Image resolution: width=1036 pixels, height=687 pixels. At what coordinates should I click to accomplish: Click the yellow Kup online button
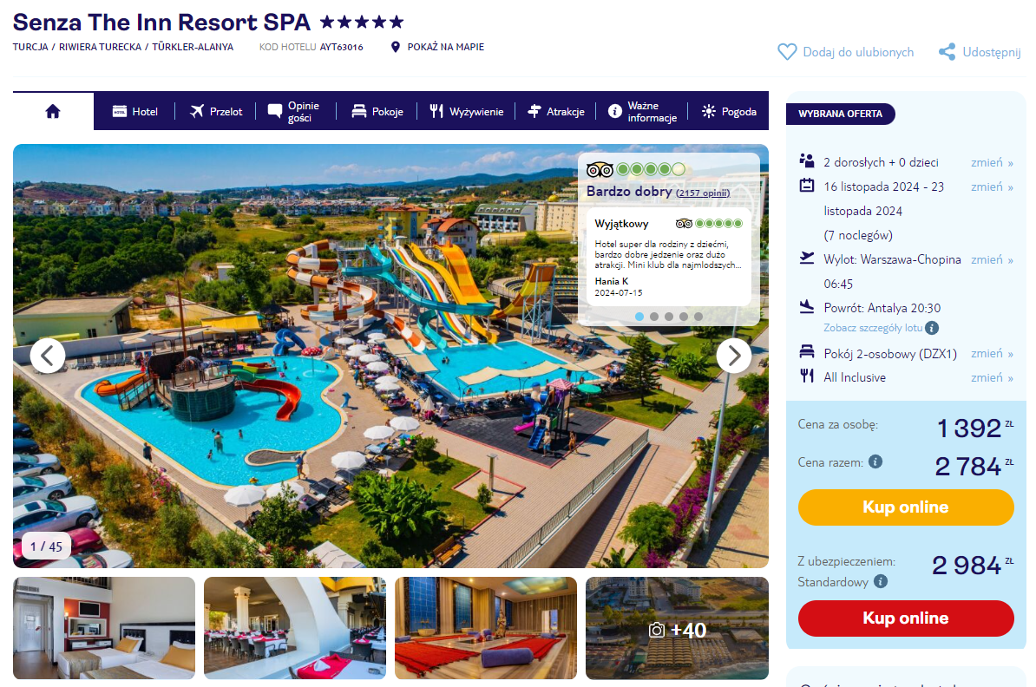tap(906, 507)
